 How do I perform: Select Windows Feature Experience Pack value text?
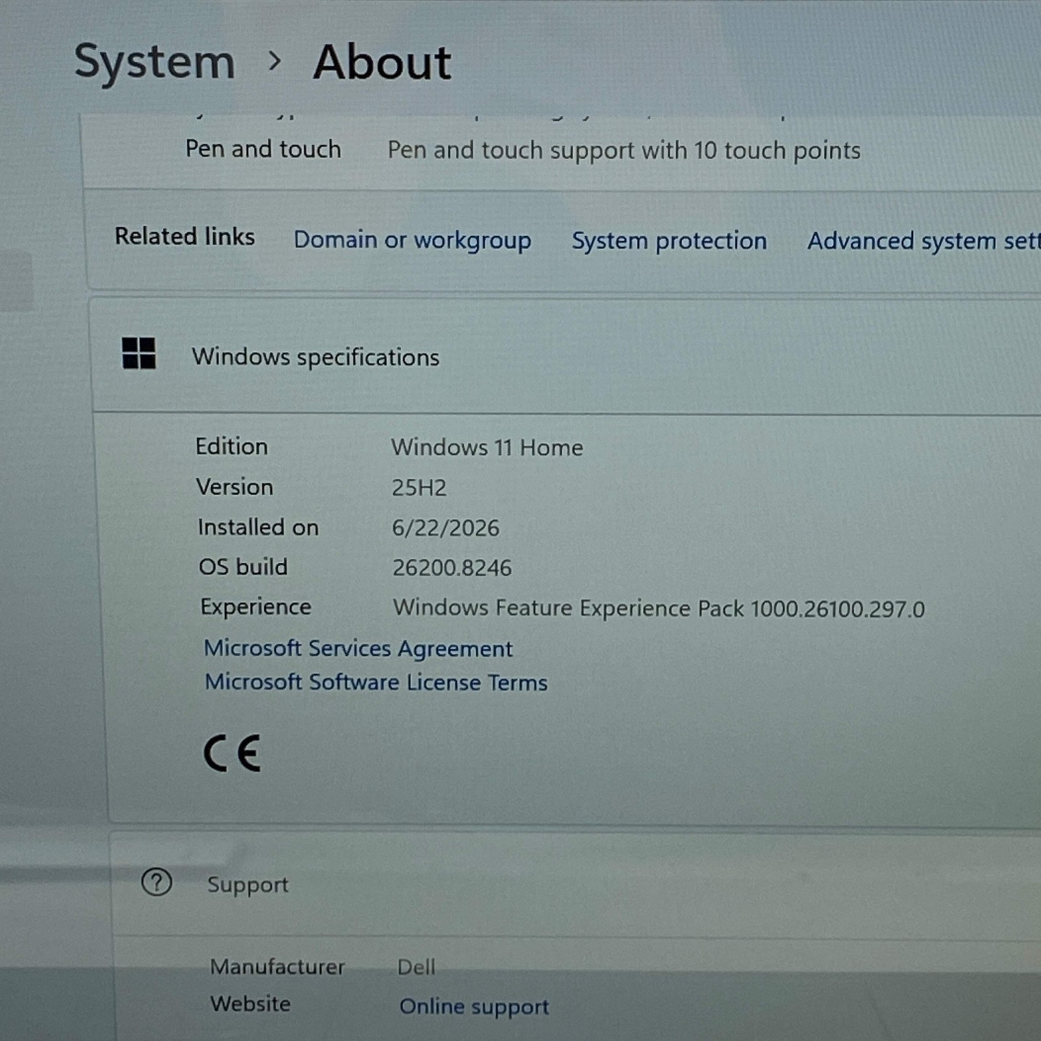(659, 608)
